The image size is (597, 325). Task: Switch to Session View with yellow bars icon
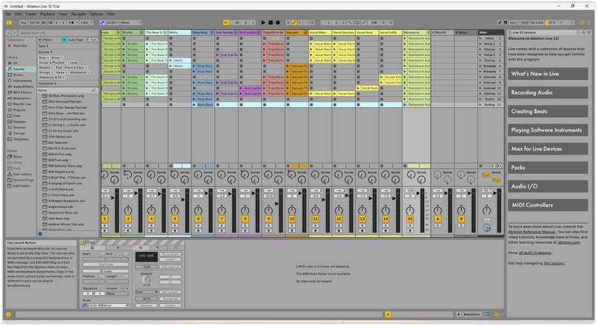[x=582, y=23]
